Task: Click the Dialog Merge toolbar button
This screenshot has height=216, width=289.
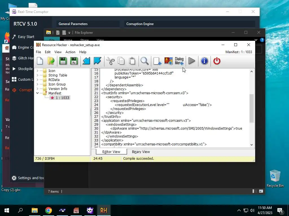Action: click(x=179, y=61)
